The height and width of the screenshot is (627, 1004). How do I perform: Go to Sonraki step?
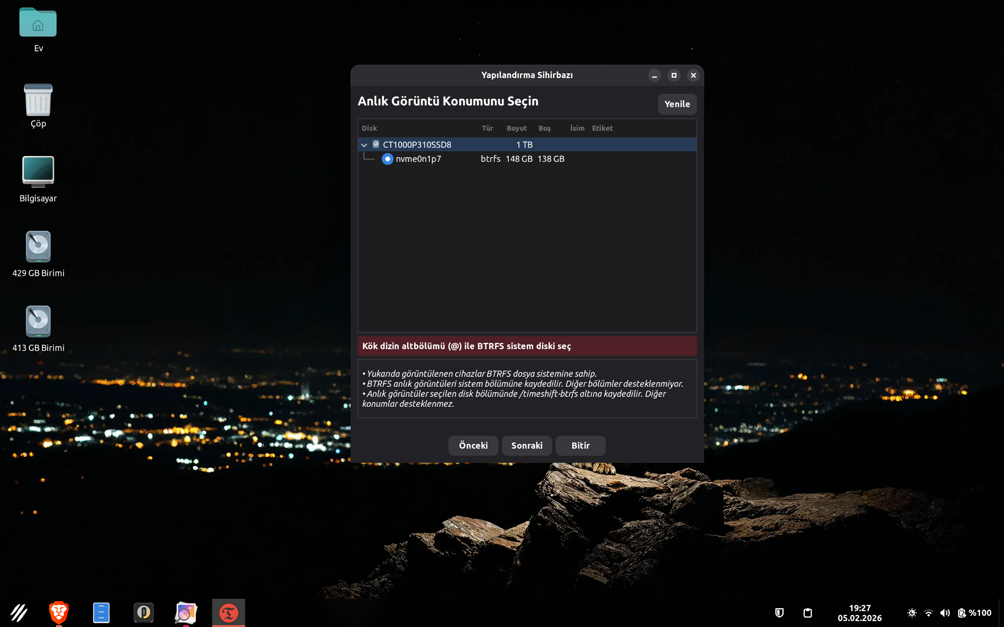(x=526, y=446)
